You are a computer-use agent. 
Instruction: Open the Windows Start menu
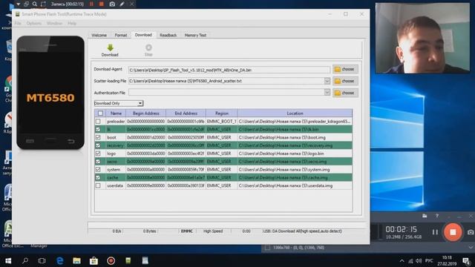[x=8, y=260]
